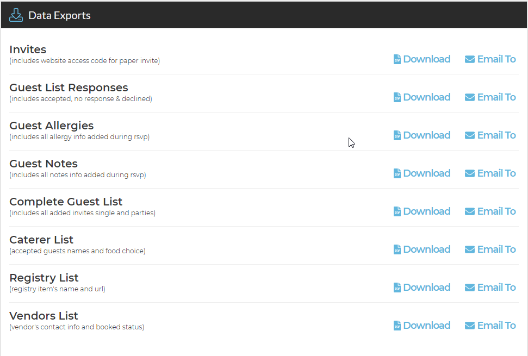
Task: Click the Data Exports header title
Action: pyautogui.click(x=59, y=15)
